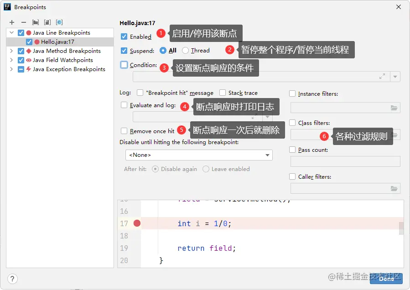410x290 pixels.
Task: Click the Pass count input field
Action: [x=345, y=161]
